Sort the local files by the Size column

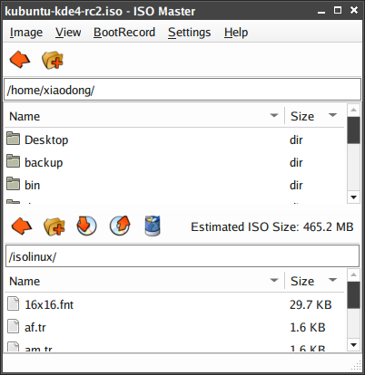click(314, 116)
